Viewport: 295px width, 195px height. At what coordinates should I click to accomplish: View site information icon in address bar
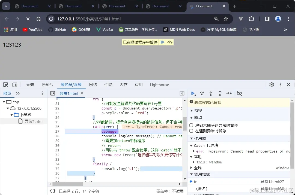(x=51, y=19)
